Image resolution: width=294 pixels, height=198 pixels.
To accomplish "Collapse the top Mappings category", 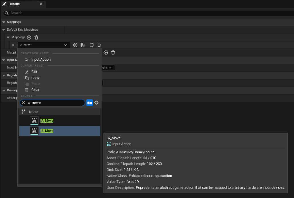I will click(x=3, y=22).
